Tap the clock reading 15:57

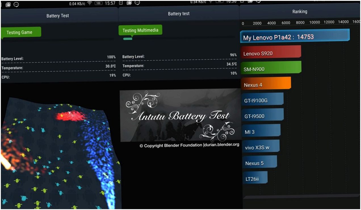(x=110, y=3)
